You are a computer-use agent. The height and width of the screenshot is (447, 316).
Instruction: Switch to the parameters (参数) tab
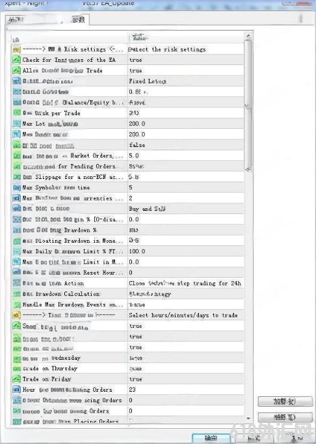tap(78, 20)
